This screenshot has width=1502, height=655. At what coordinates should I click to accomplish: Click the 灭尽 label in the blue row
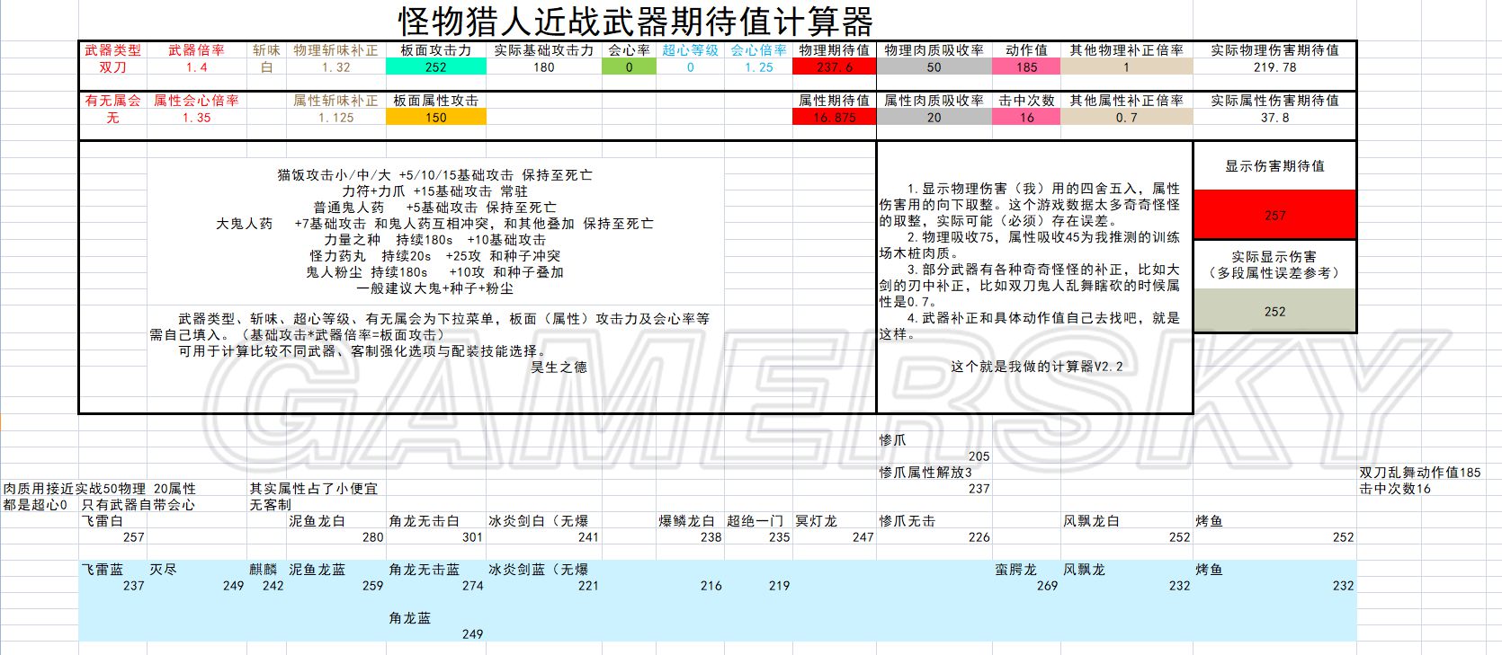163,570
